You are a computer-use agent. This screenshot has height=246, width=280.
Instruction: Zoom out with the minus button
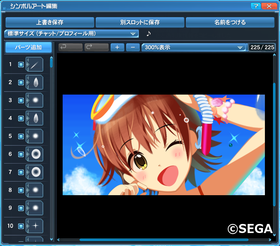[133, 47]
